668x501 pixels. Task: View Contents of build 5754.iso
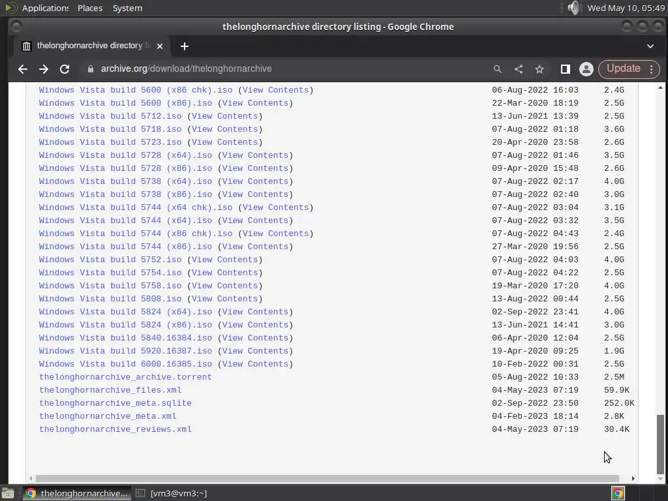coord(224,273)
